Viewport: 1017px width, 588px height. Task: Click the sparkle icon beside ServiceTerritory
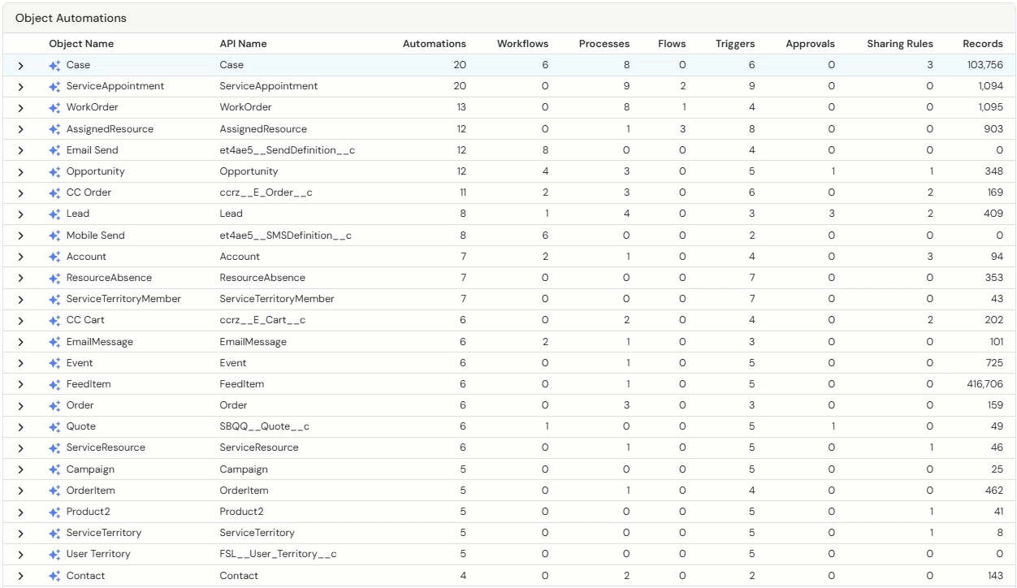click(54, 533)
